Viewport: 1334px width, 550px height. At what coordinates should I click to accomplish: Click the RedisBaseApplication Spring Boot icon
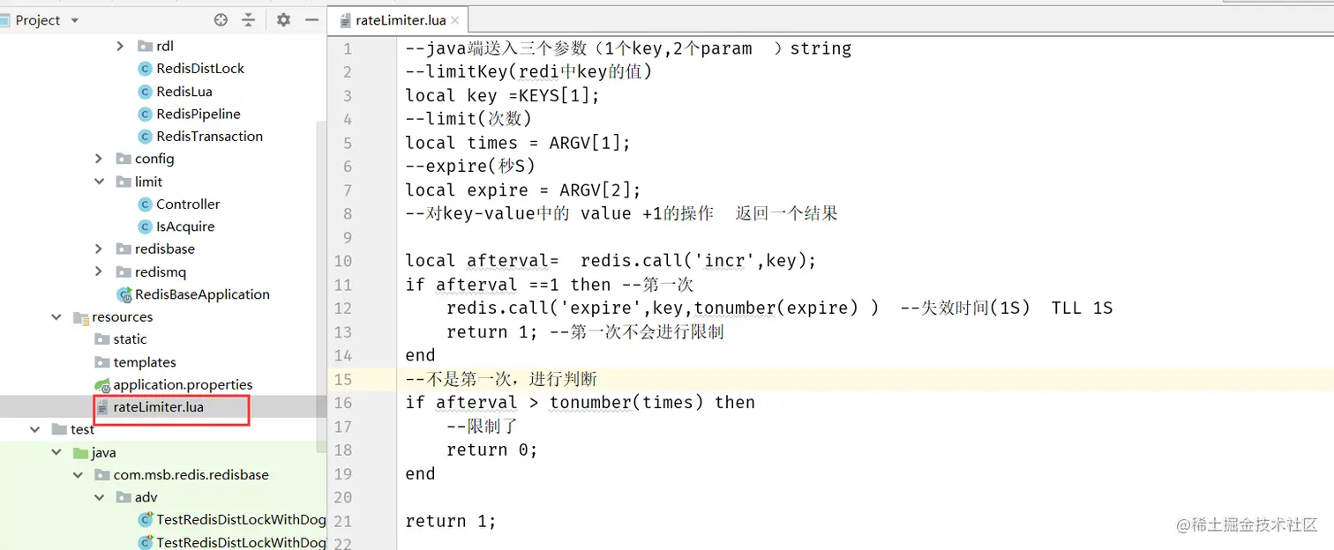[x=124, y=294]
